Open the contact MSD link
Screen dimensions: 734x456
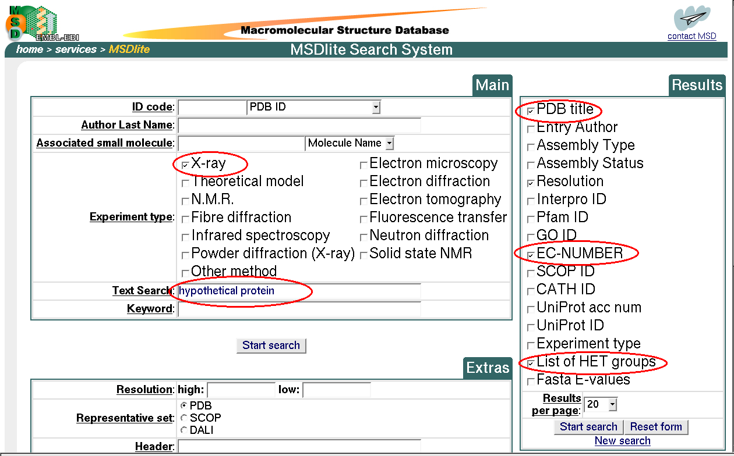pyautogui.click(x=691, y=36)
